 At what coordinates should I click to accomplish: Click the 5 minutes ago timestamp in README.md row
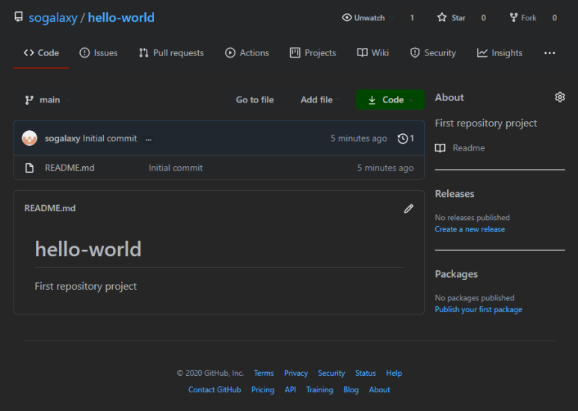(x=385, y=168)
